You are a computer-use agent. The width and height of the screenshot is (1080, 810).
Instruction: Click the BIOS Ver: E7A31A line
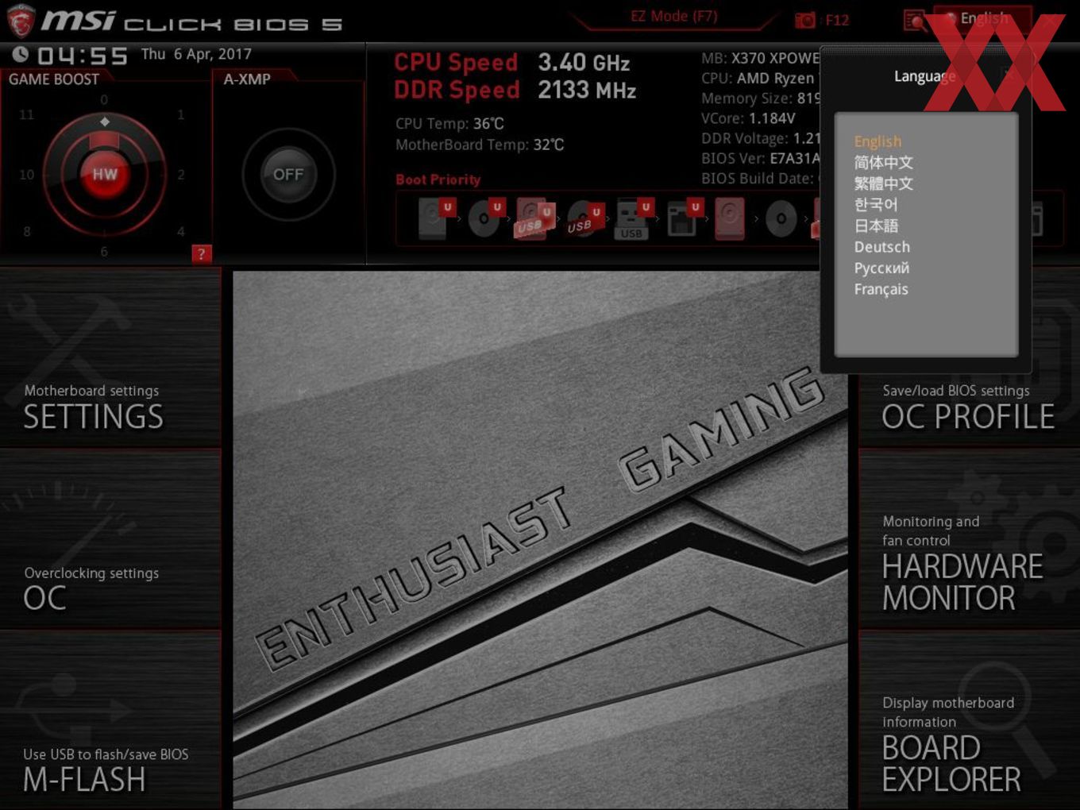[760, 158]
